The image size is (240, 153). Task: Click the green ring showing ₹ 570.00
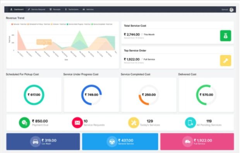click(206, 95)
